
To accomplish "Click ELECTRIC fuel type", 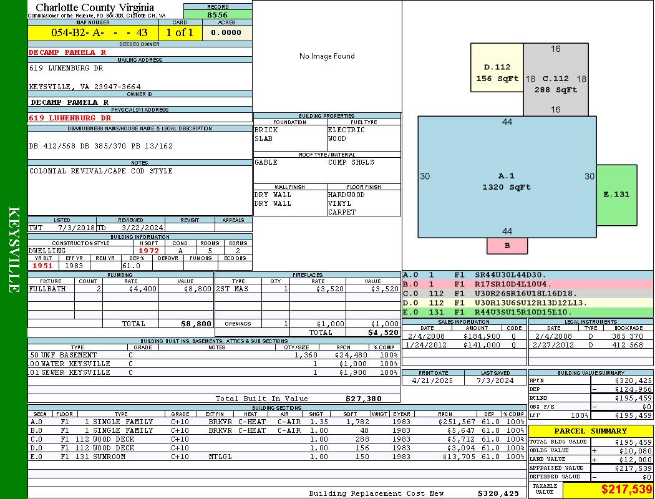I will 346,130.
